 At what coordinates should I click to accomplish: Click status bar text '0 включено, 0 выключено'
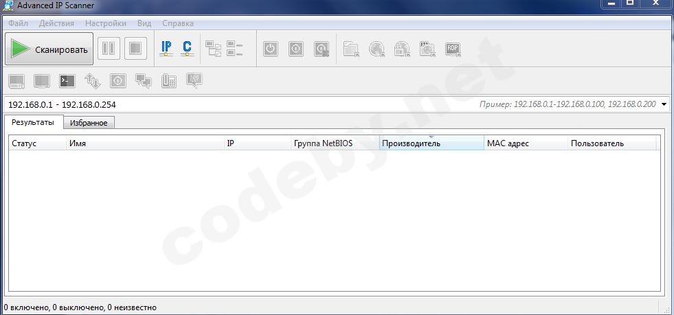(54, 307)
